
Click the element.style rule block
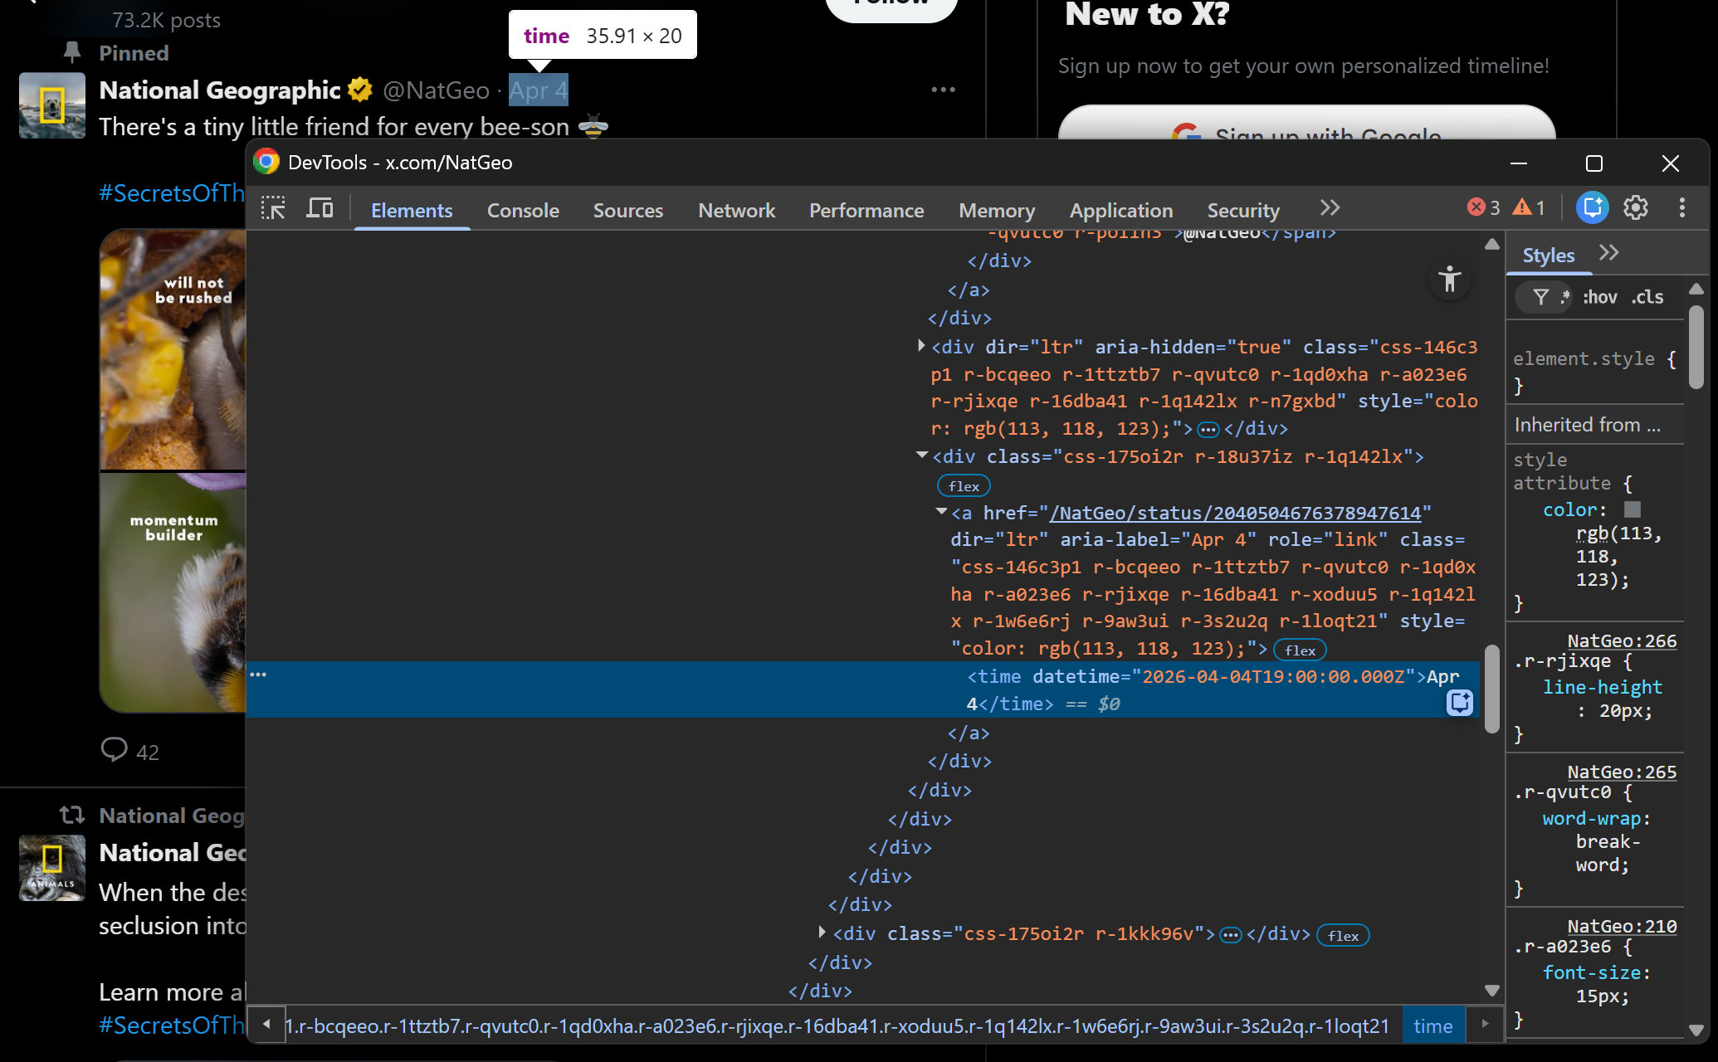pyautogui.click(x=1594, y=372)
